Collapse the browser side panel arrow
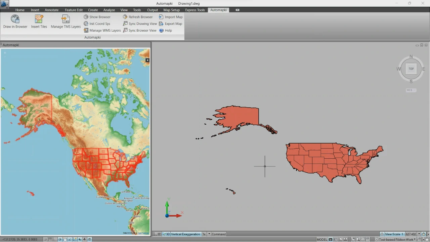Viewport: 430px width, 242px height. [147, 60]
